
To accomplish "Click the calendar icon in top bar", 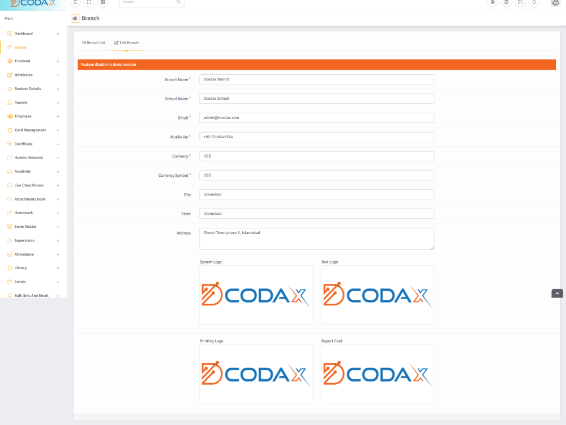I will pos(507,2).
